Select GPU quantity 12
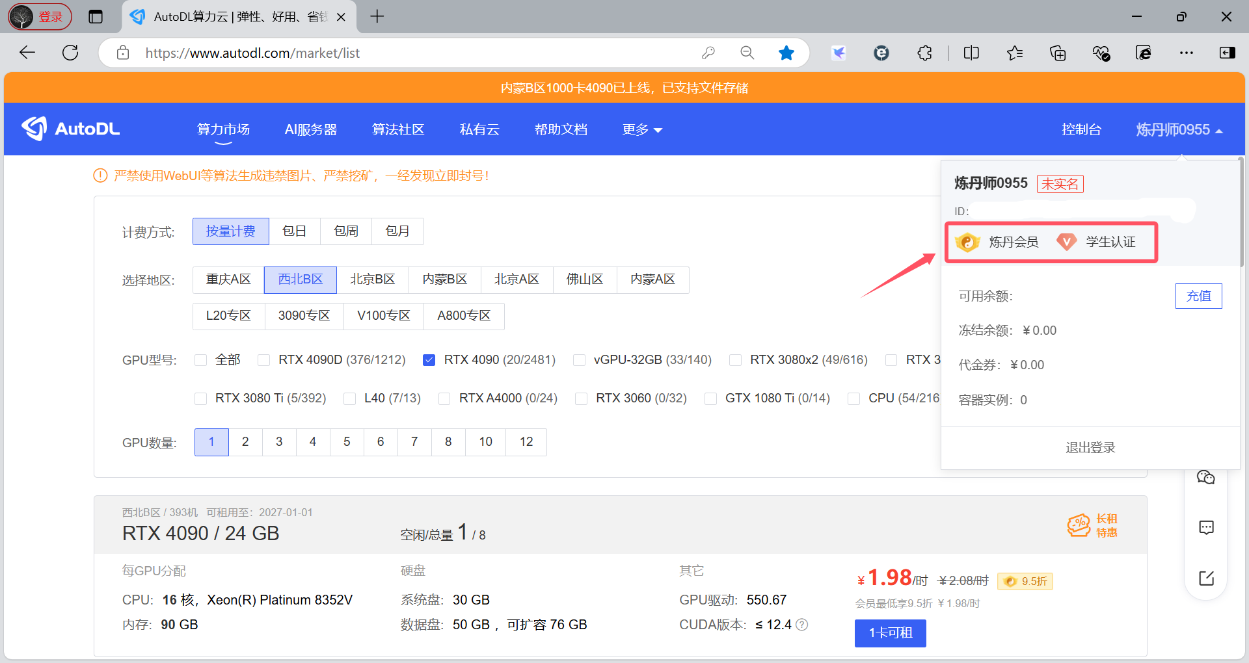This screenshot has height=663, width=1249. tap(526, 442)
